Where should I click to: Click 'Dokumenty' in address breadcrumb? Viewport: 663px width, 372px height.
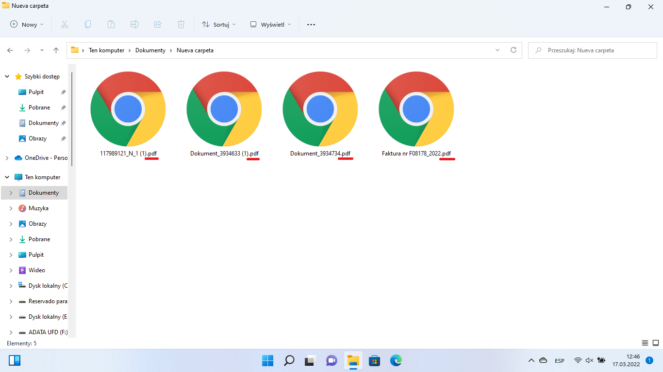coord(150,50)
